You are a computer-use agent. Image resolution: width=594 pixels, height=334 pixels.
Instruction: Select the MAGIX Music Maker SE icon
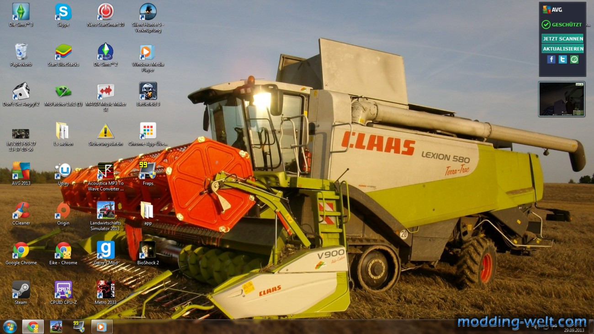(x=106, y=97)
